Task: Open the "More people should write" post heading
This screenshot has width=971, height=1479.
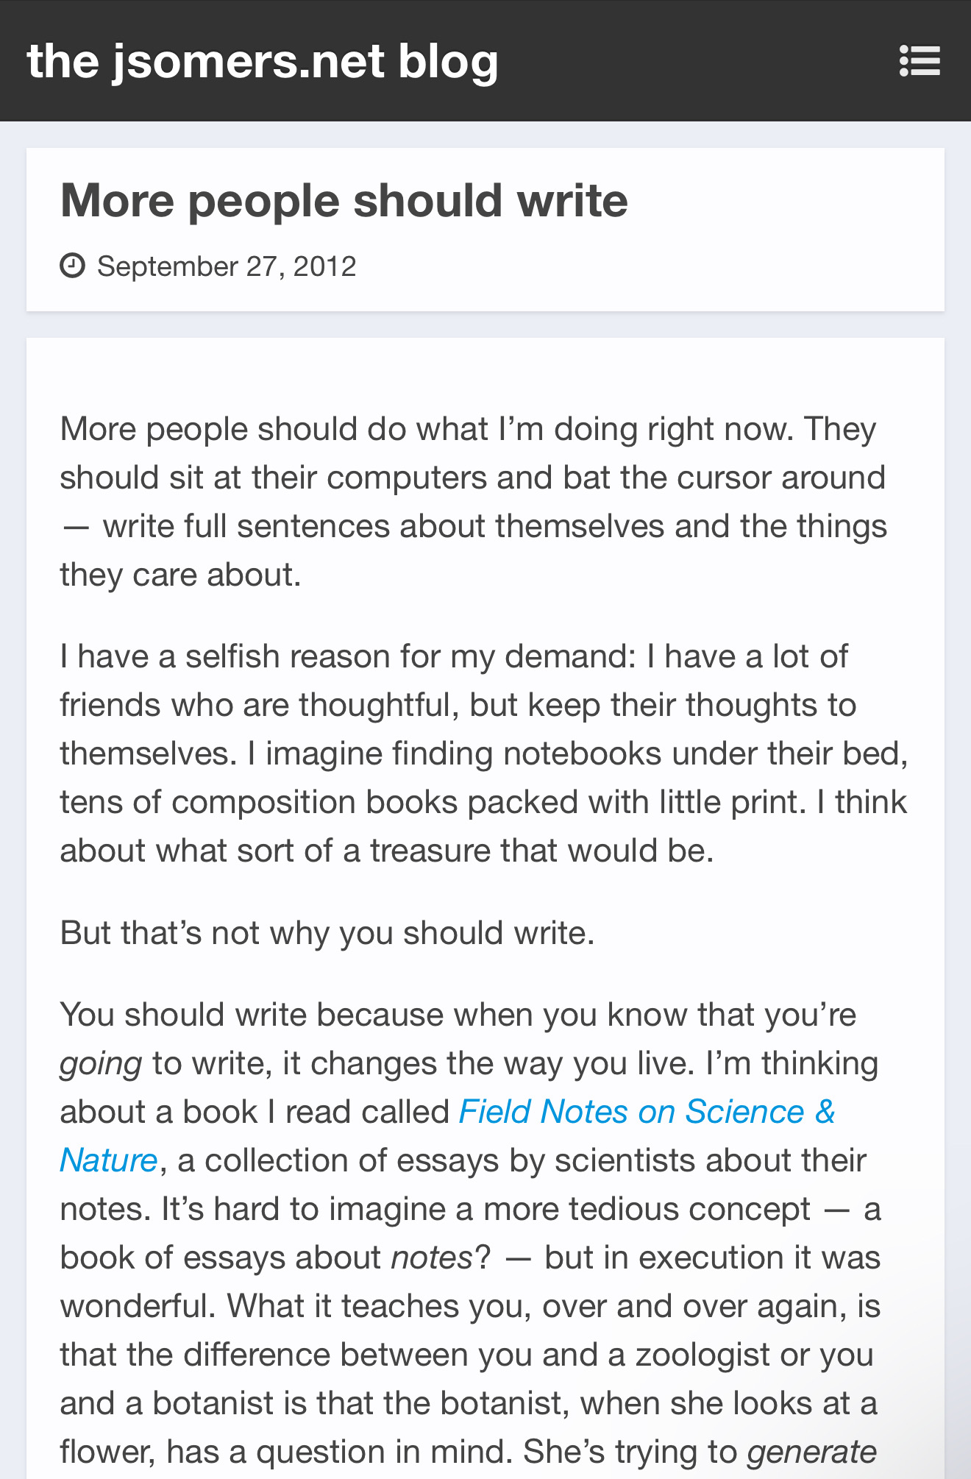Action: [344, 201]
